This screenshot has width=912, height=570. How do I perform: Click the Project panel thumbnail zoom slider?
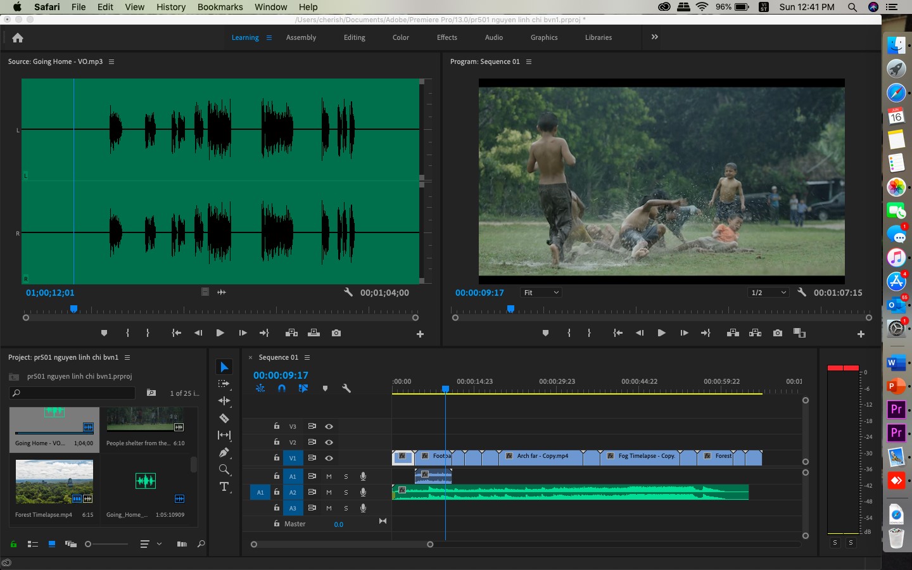click(106, 544)
